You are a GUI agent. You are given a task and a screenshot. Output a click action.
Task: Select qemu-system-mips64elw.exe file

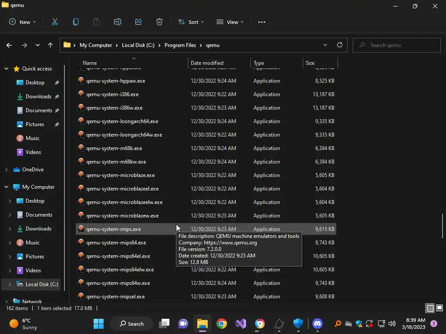click(206, 270)
